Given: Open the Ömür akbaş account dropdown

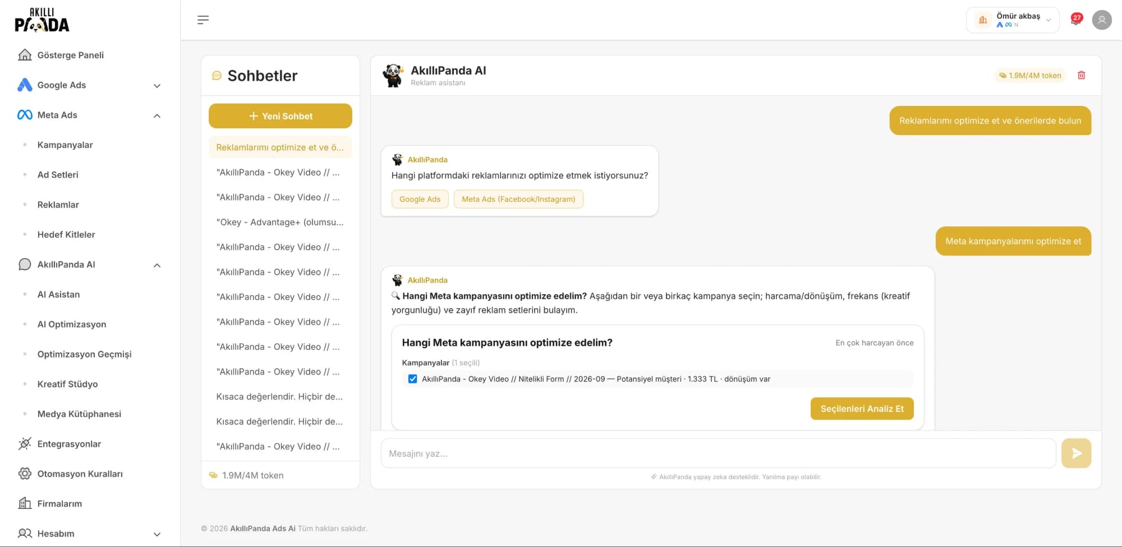Looking at the screenshot, I should pos(1013,20).
